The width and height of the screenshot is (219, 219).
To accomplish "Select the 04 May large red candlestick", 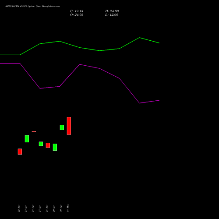I will (x=69, y=126).
